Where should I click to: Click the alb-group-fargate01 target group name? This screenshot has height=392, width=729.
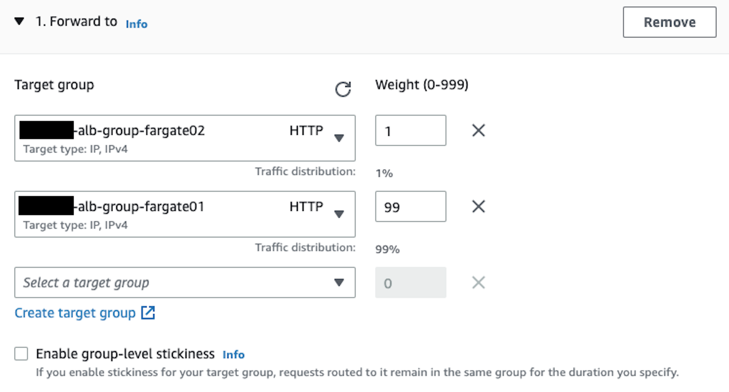pyautogui.click(x=141, y=207)
